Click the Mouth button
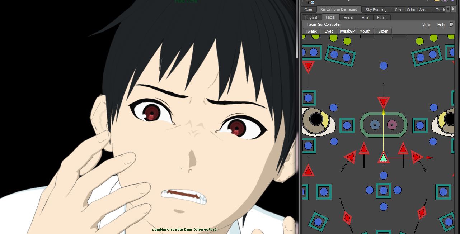 [x=365, y=31]
